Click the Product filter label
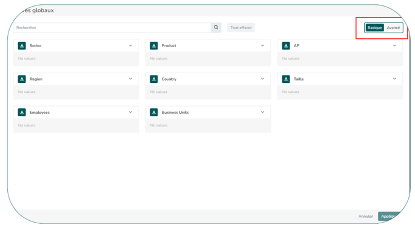 tap(169, 46)
